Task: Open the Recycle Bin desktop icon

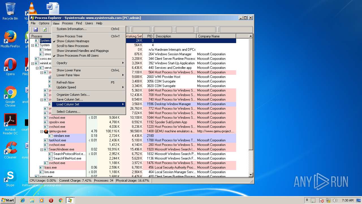Action: (10, 11)
